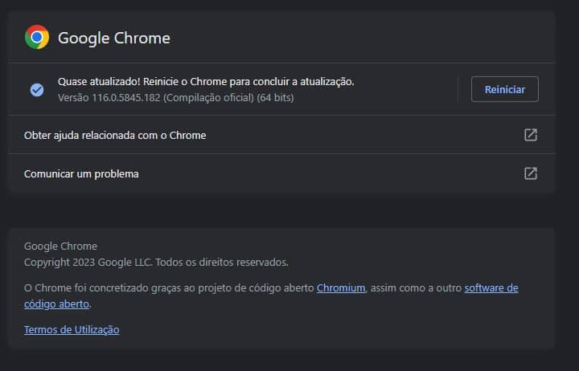Click the Compilação oficial text

coord(208,98)
